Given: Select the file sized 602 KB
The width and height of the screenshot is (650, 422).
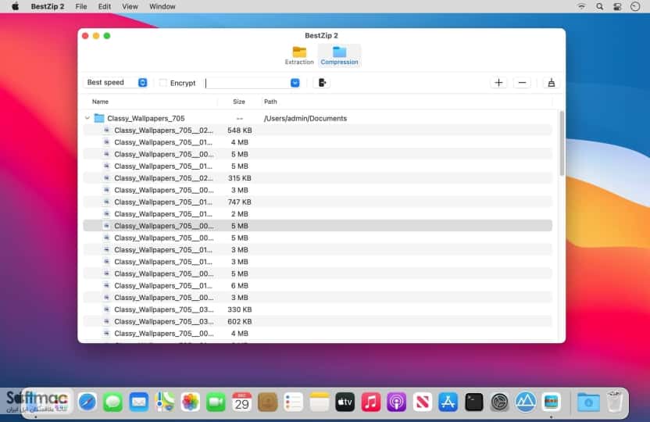Looking at the screenshot, I should [x=317, y=321].
